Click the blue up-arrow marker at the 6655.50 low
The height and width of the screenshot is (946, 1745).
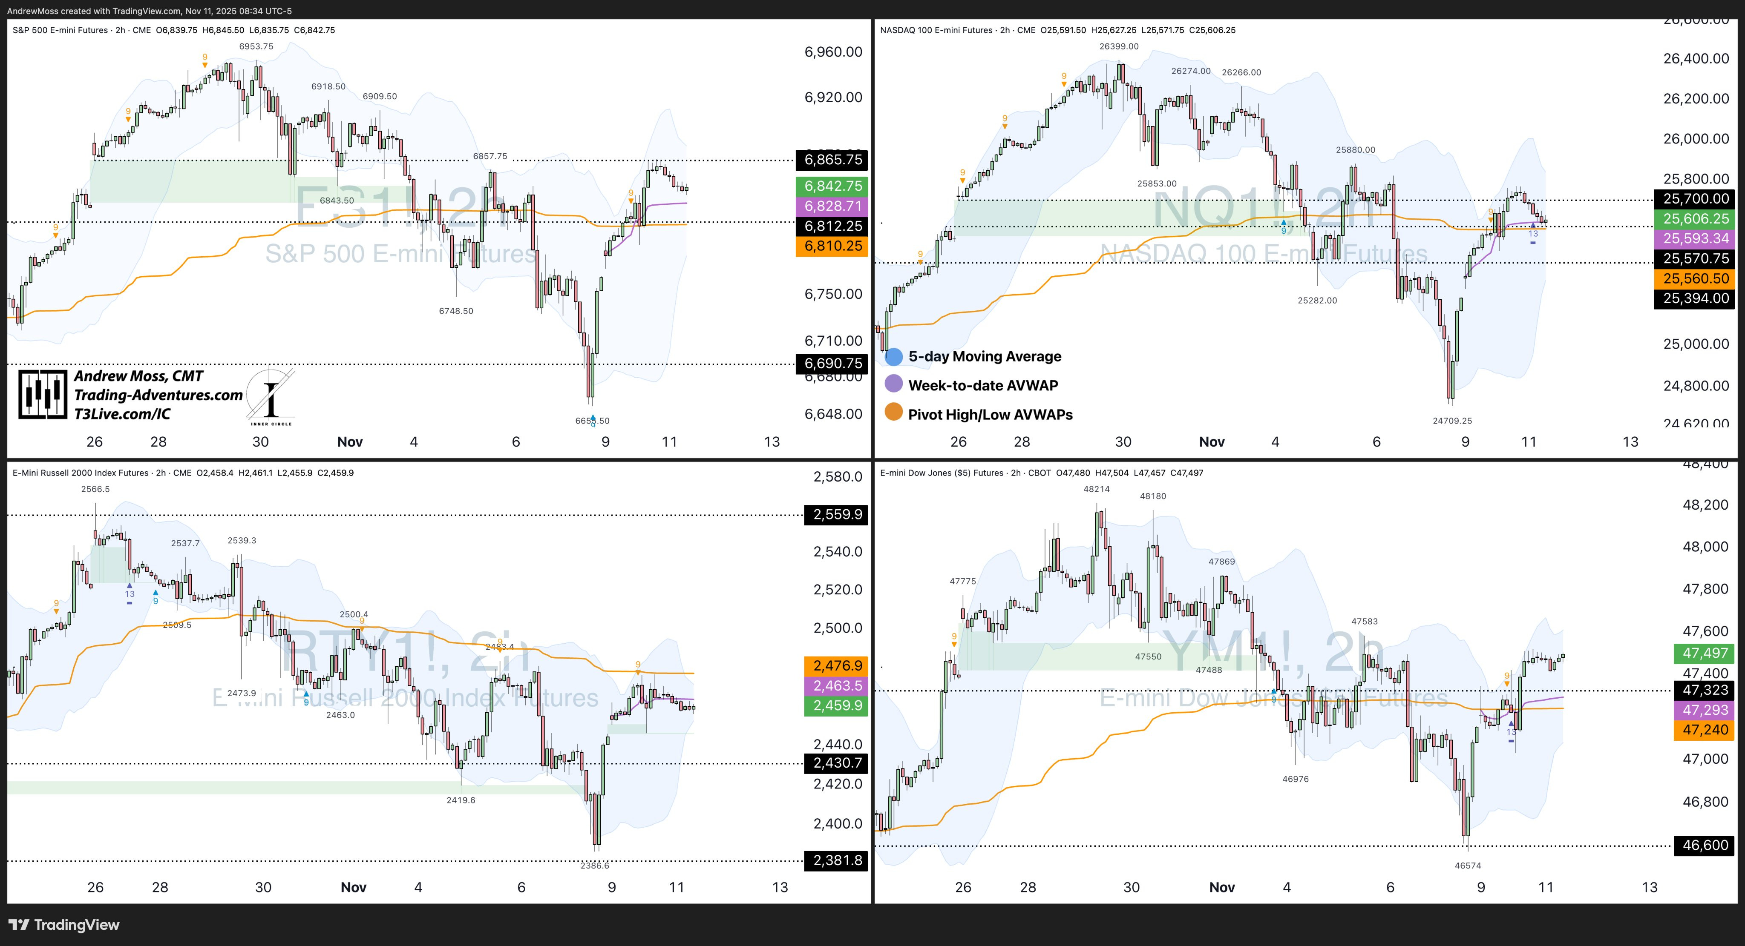[x=593, y=418]
